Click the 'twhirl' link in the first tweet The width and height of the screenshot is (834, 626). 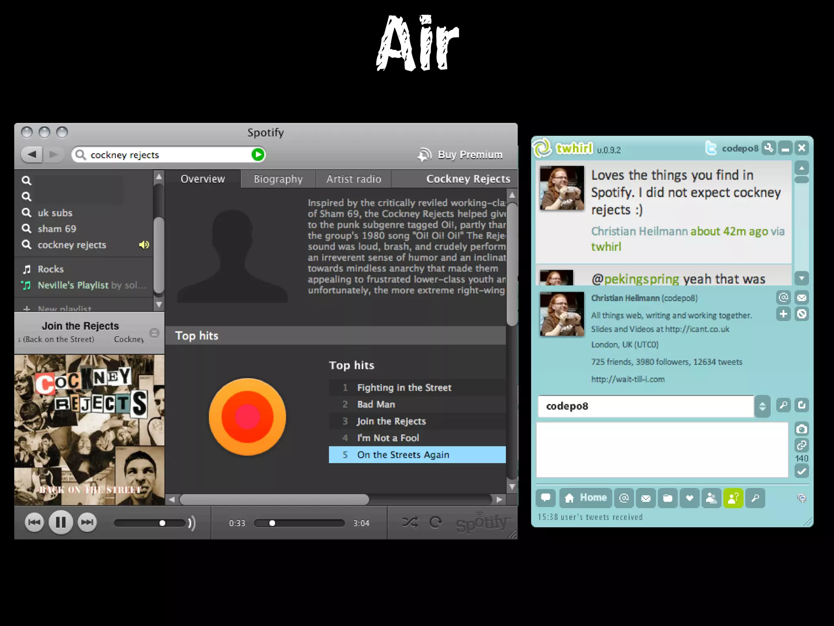click(x=606, y=247)
